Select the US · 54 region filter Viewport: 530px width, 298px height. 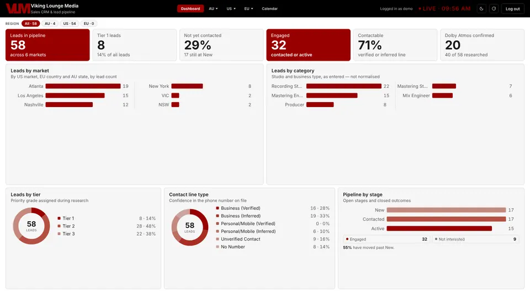pos(70,24)
